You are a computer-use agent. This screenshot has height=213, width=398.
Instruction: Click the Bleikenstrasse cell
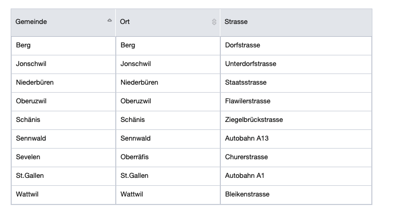click(x=247, y=194)
